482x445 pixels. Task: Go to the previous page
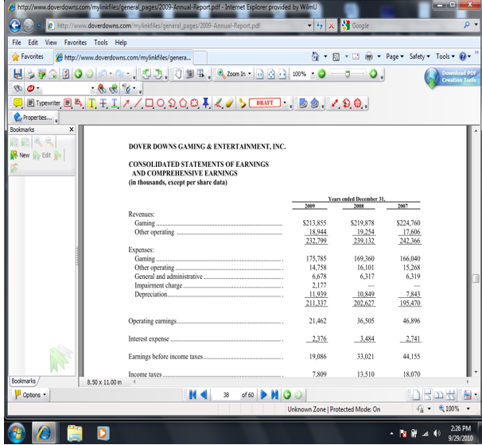point(204,395)
